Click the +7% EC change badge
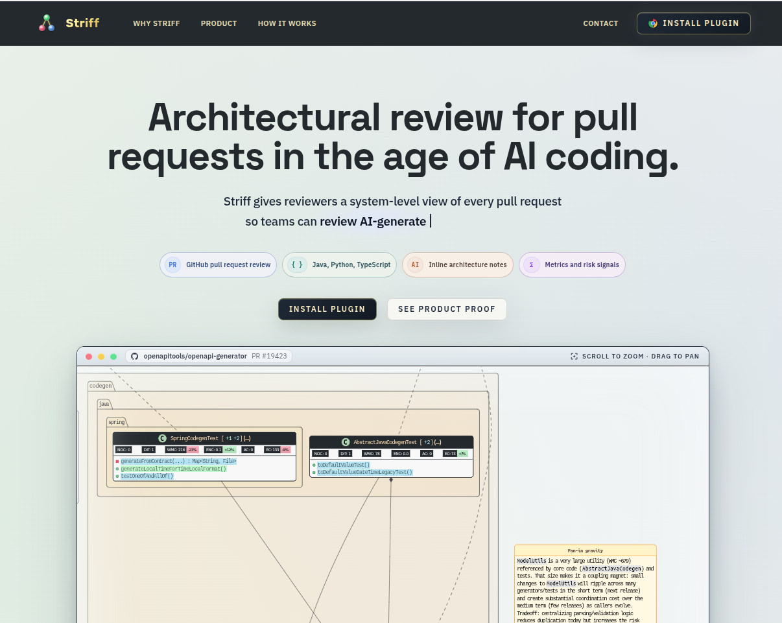The image size is (782, 623). [463, 454]
